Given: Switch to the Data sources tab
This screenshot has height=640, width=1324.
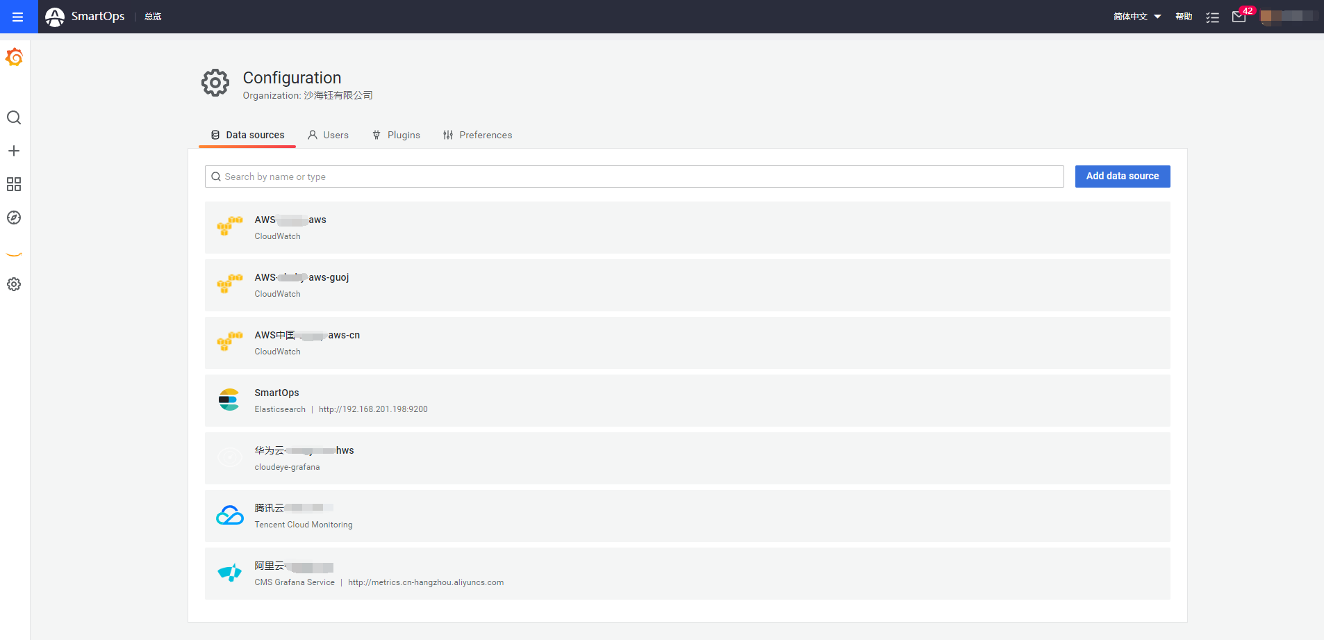Looking at the screenshot, I should coord(247,135).
